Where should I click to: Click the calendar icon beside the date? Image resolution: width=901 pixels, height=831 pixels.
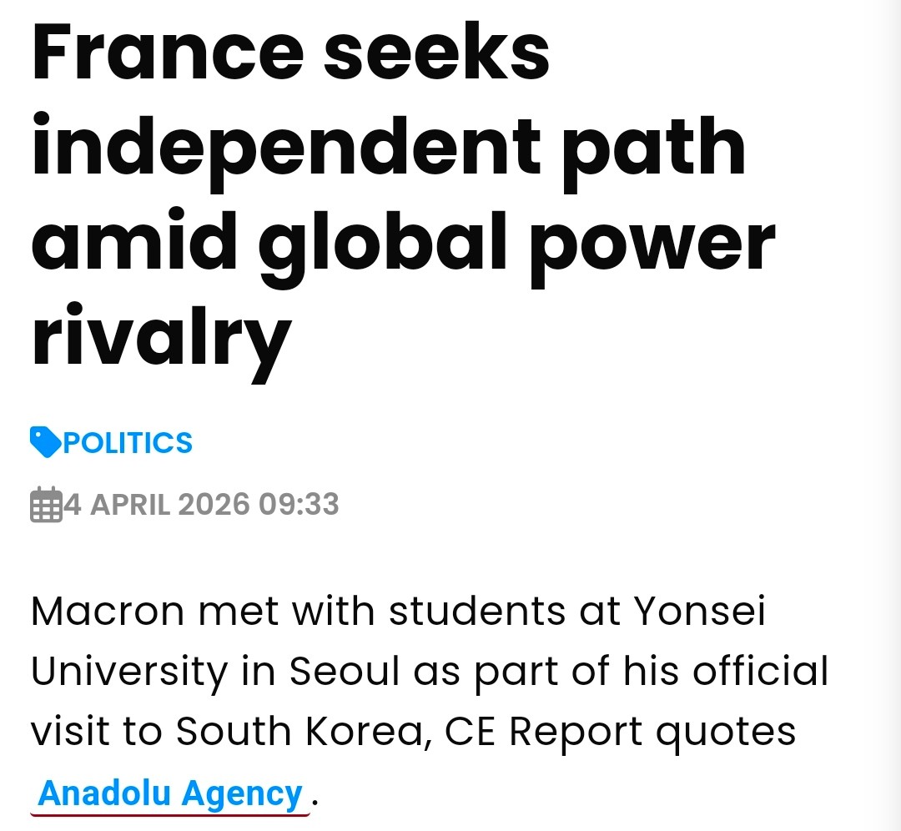click(46, 505)
